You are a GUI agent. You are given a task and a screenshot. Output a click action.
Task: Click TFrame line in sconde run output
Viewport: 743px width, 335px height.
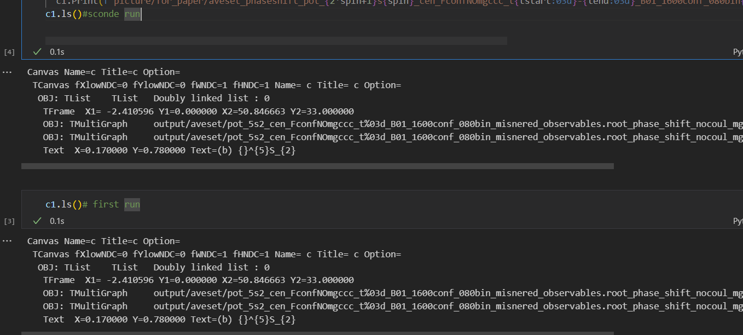pos(198,111)
